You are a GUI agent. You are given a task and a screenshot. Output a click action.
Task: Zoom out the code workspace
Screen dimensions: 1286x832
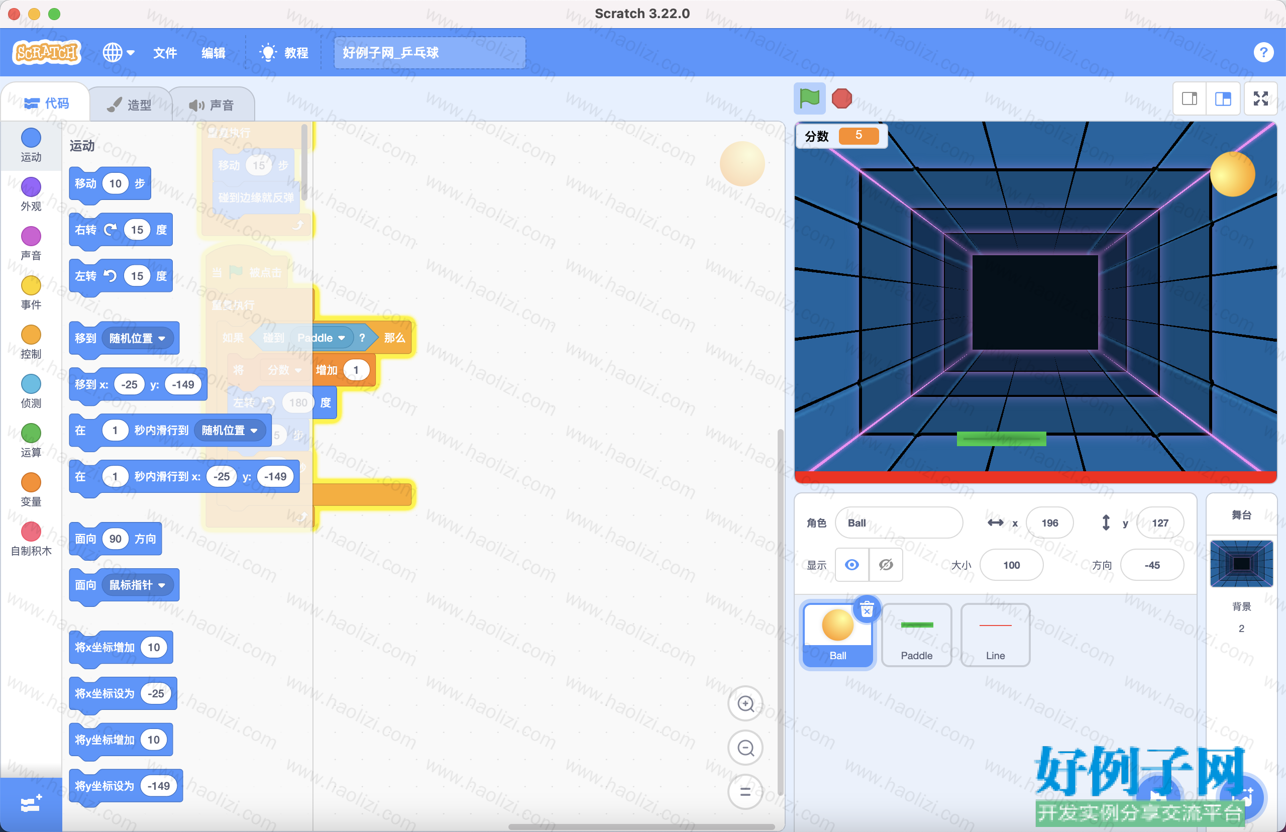745,748
